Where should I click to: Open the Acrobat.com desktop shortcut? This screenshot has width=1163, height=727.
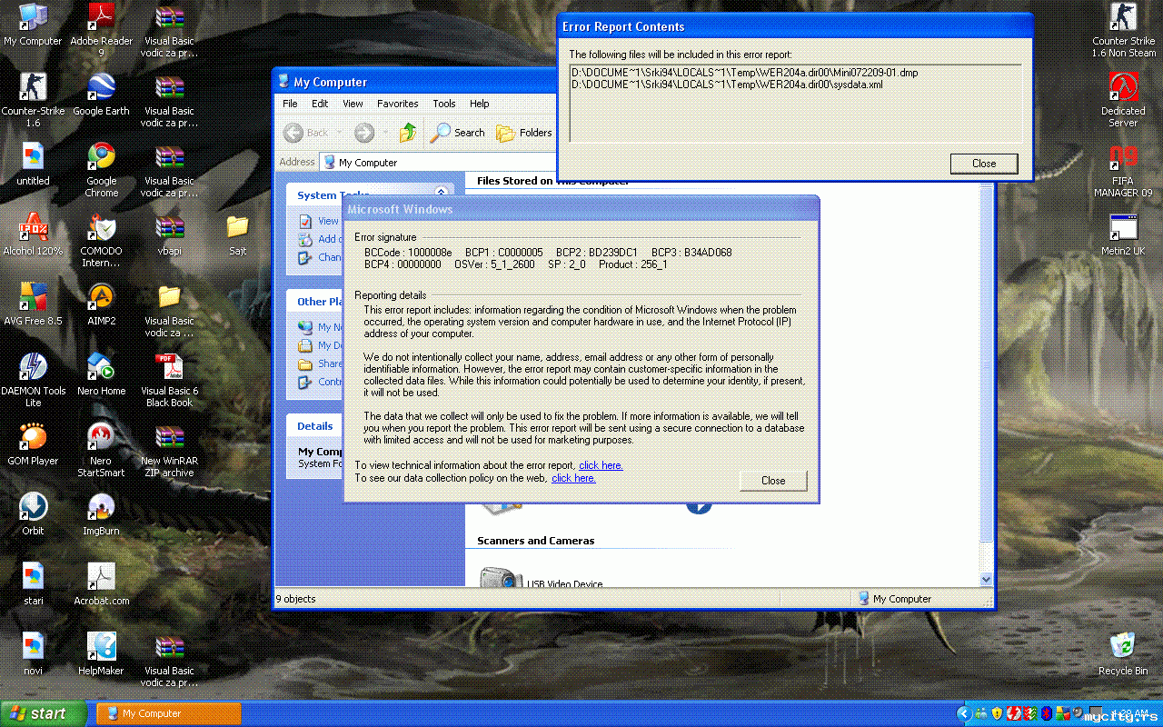[101, 585]
